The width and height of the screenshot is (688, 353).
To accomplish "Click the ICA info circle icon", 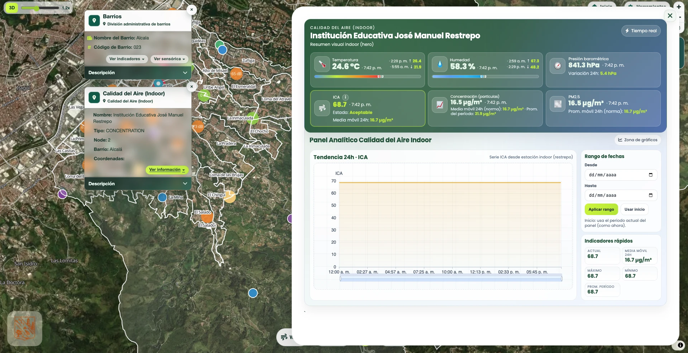I will pos(345,97).
